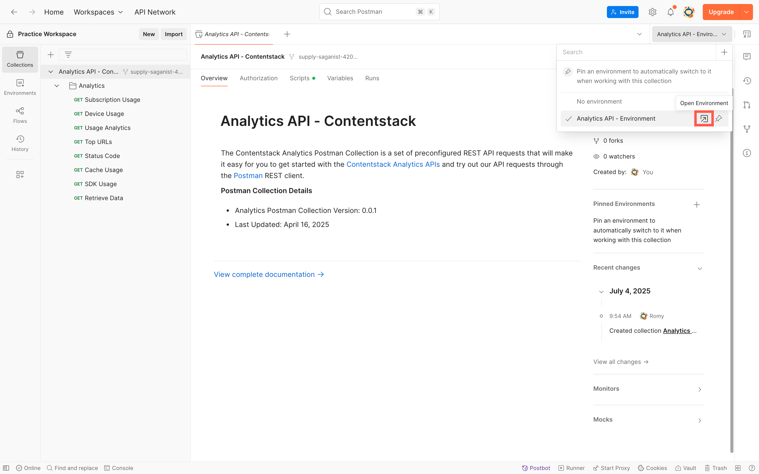
Task: Open Find and replace
Action: tap(72, 468)
